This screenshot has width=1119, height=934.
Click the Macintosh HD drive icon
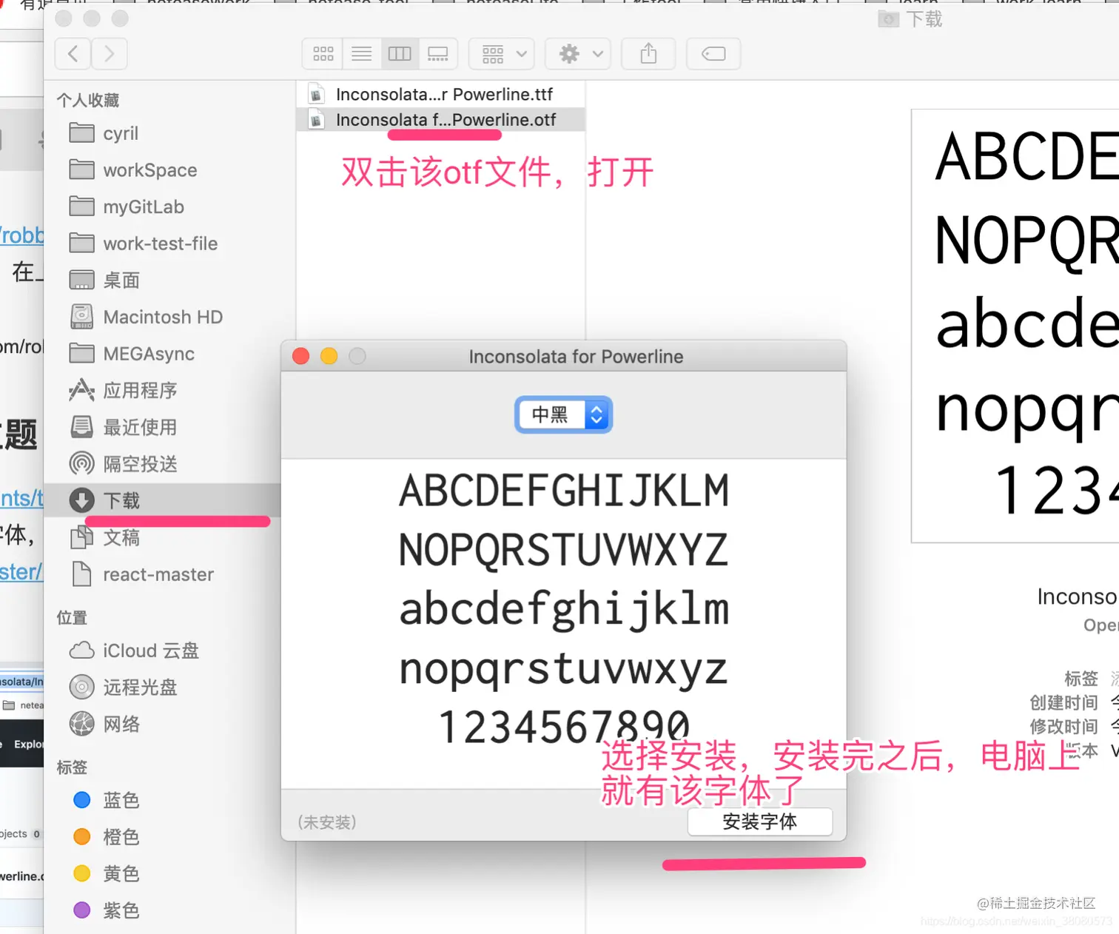pyautogui.click(x=81, y=317)
